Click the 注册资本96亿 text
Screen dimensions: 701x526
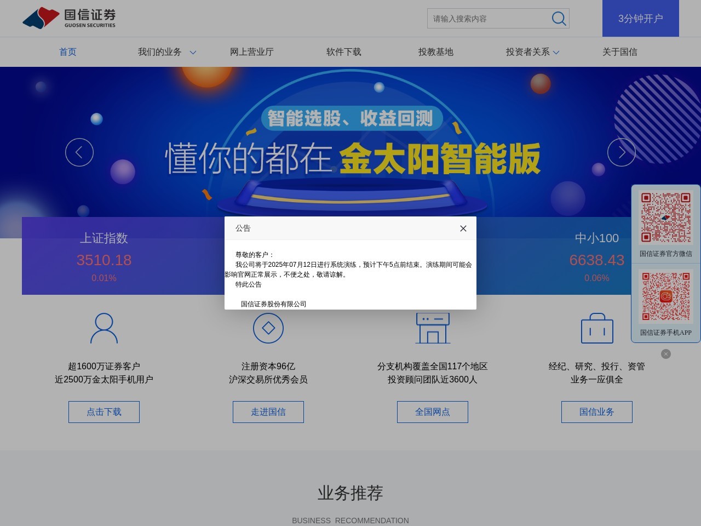[x=268, y=367]
